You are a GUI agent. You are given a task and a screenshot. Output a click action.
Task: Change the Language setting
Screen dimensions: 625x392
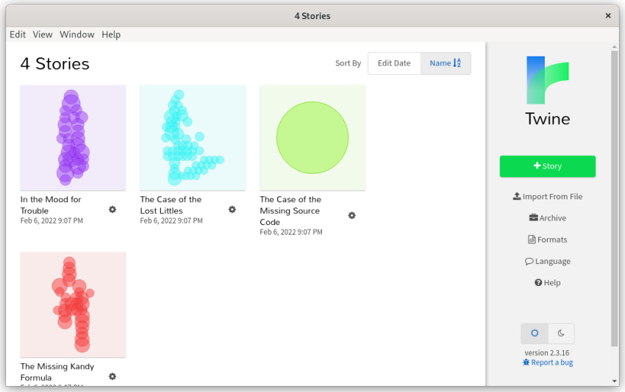point(547,261)
